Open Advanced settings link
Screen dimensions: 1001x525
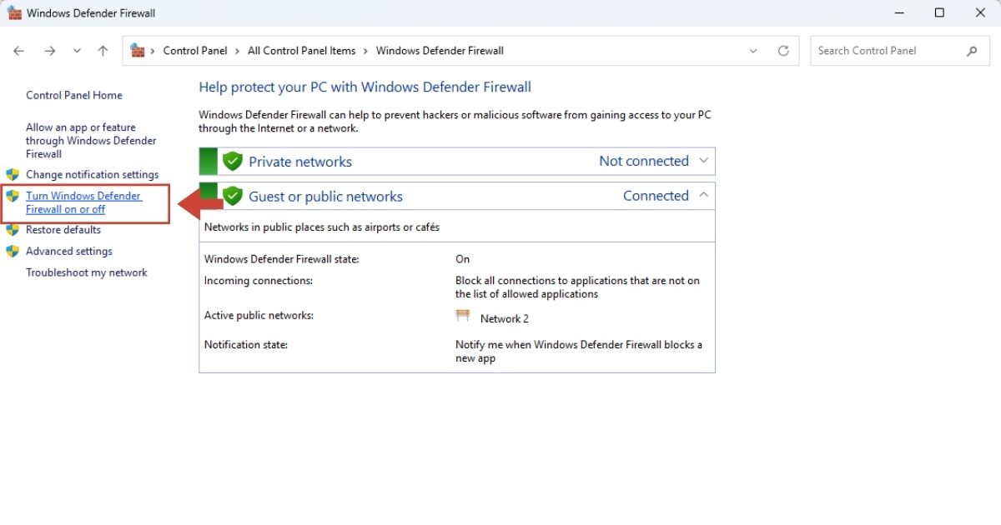69,252
